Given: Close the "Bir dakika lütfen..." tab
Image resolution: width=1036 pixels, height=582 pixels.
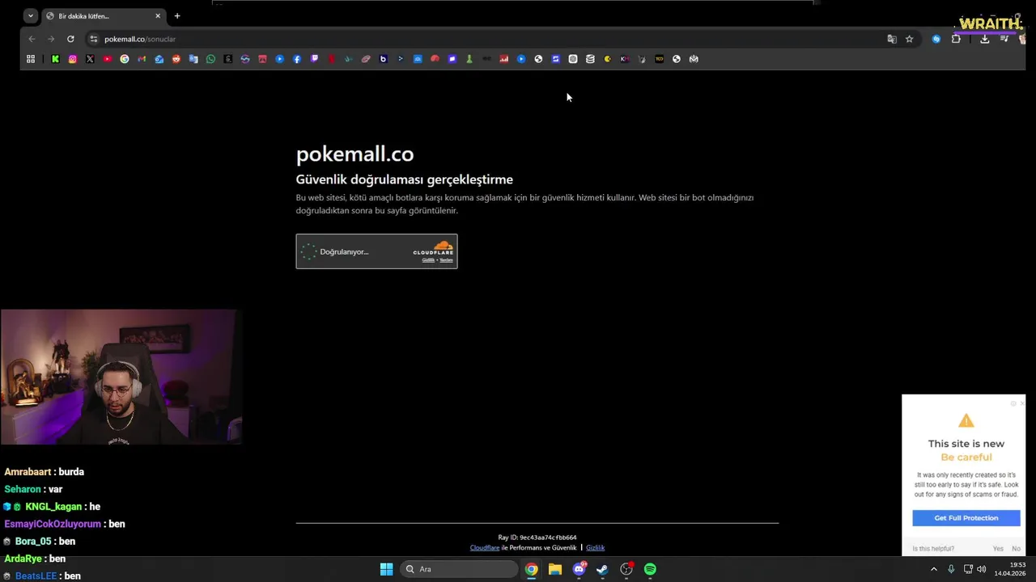Looking at the screenshot, I should coord(158,16).
